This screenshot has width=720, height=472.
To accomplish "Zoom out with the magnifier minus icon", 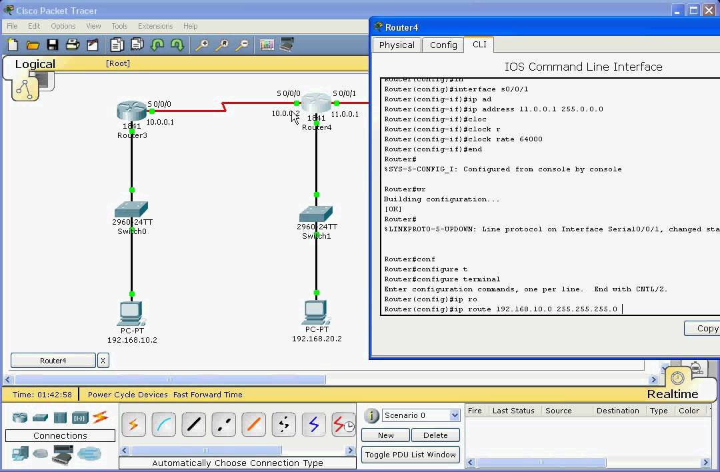I will click(242, 45).
